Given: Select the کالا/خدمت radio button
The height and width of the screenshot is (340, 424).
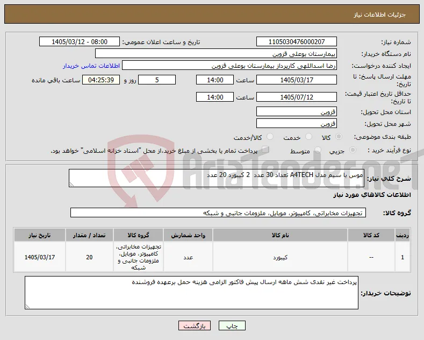Looking at the screenshot, I should [x=270, y=137].
